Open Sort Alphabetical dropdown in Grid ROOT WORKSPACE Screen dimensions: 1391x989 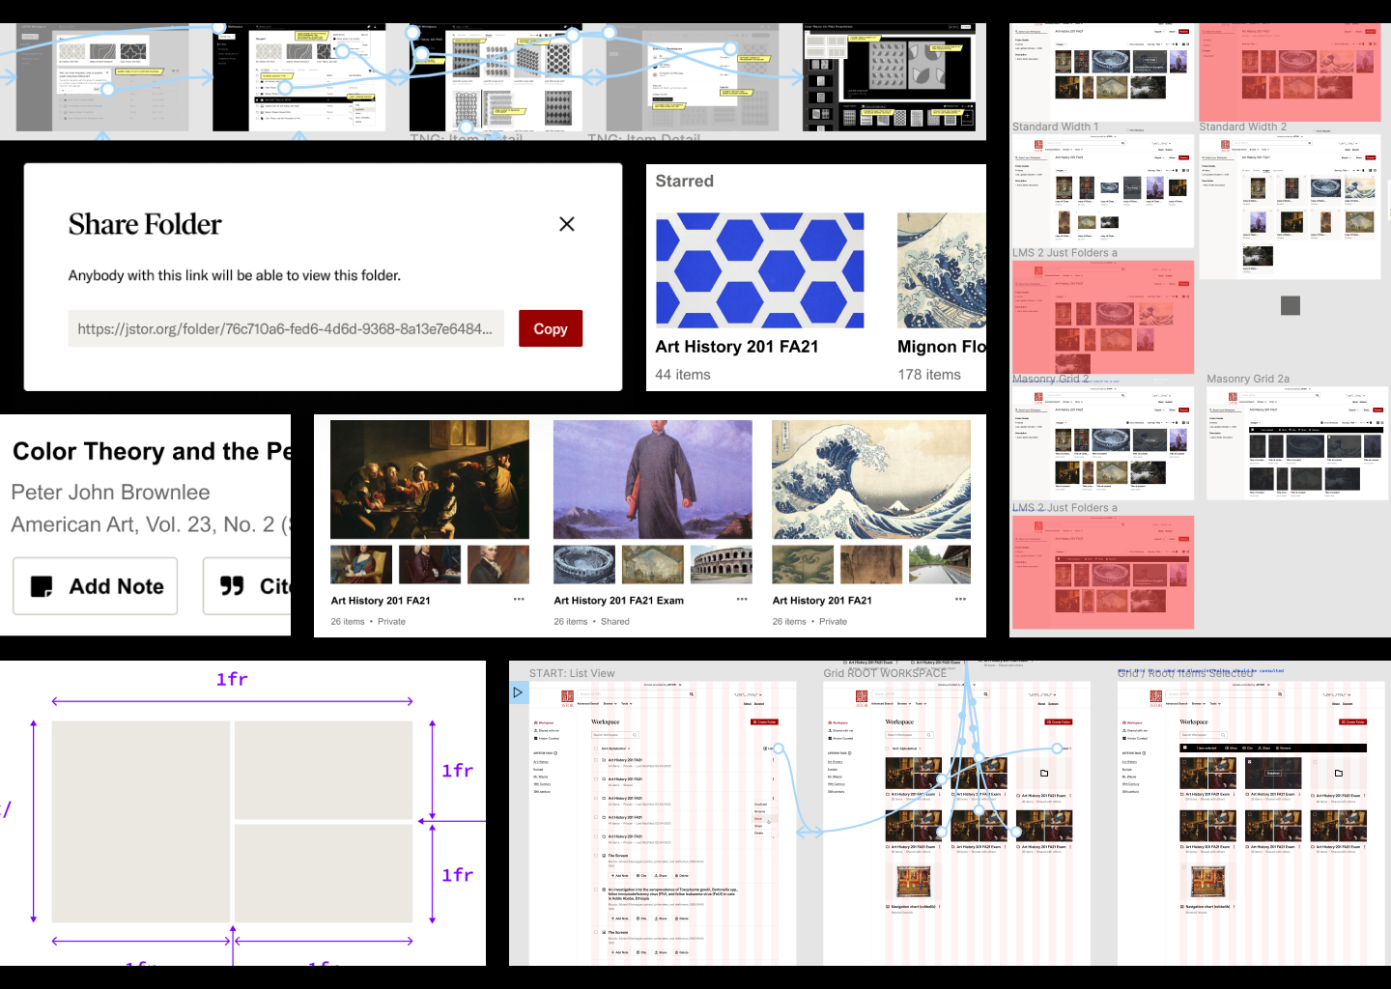pos(909,749)
